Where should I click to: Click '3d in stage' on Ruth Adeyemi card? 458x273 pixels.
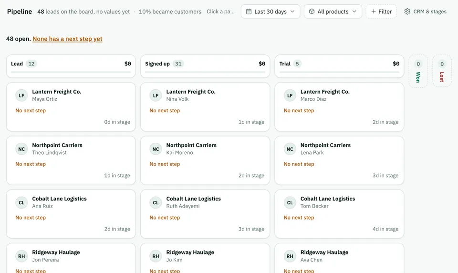click(251, 229)
